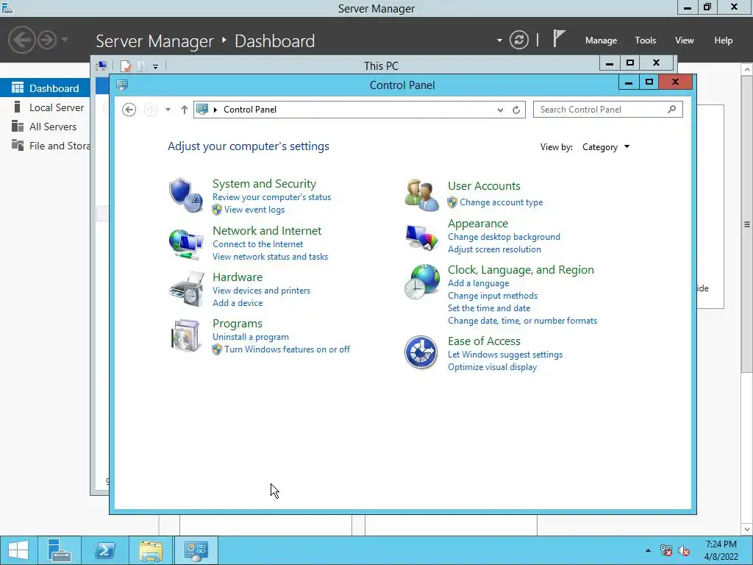Click the Control Panel breadcrumb arrow
The width and height of the screenshot is (753, 565).
coord(215,110)
